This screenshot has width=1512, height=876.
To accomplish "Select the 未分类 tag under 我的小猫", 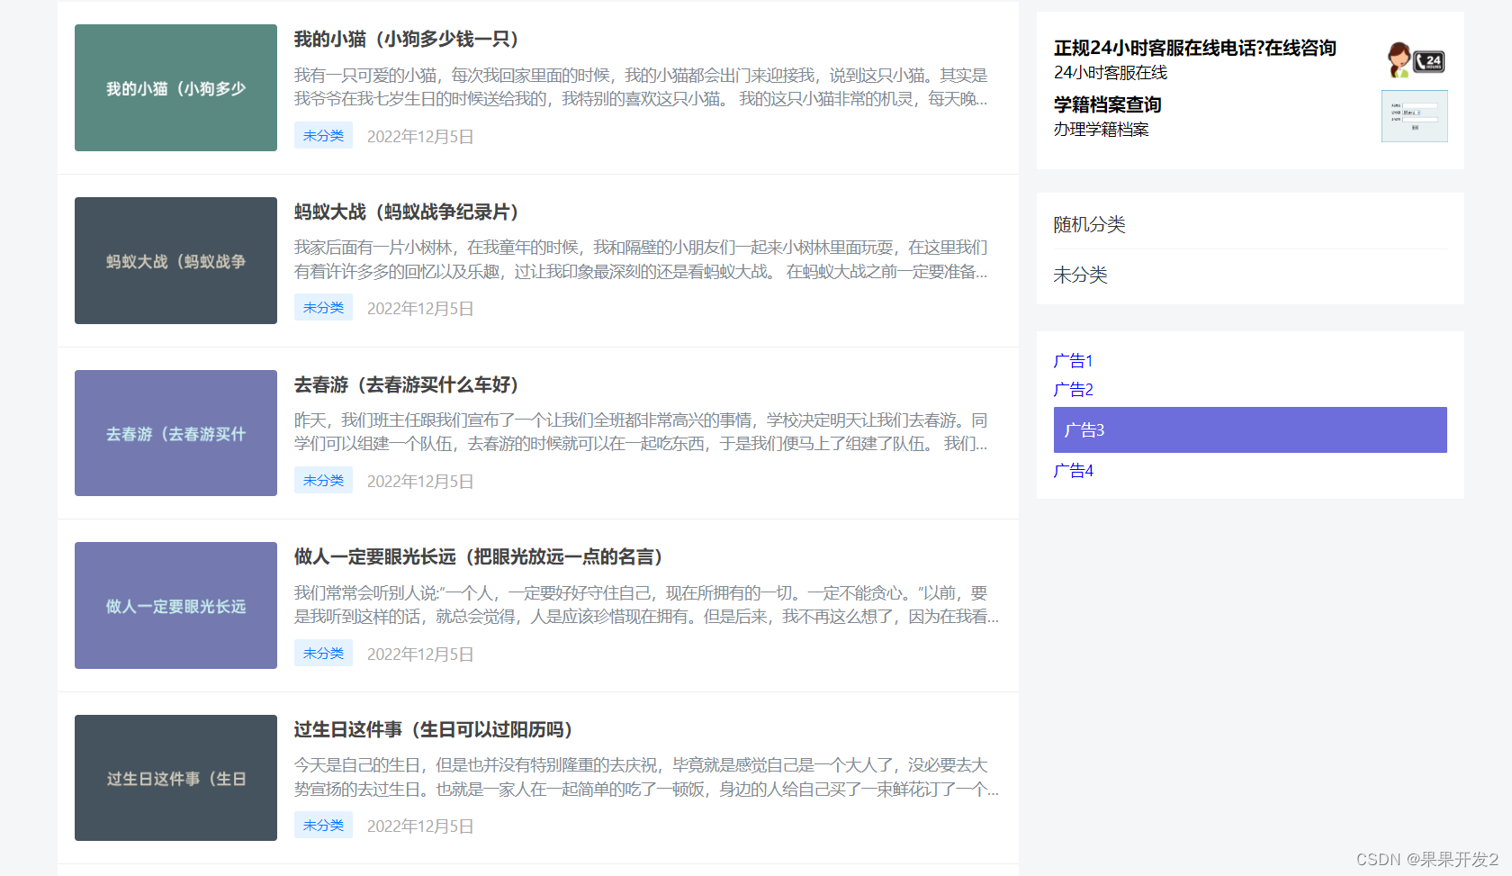I will click(x=323, y=135).
